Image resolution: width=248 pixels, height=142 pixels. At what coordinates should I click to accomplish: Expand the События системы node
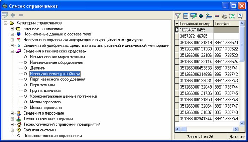(x=12, y=130)
